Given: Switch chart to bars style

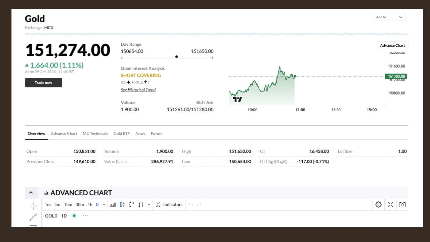Looking at the screenshot, I should click(x=141, y=204).
